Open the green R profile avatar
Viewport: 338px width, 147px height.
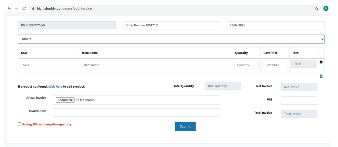(326, 8)
